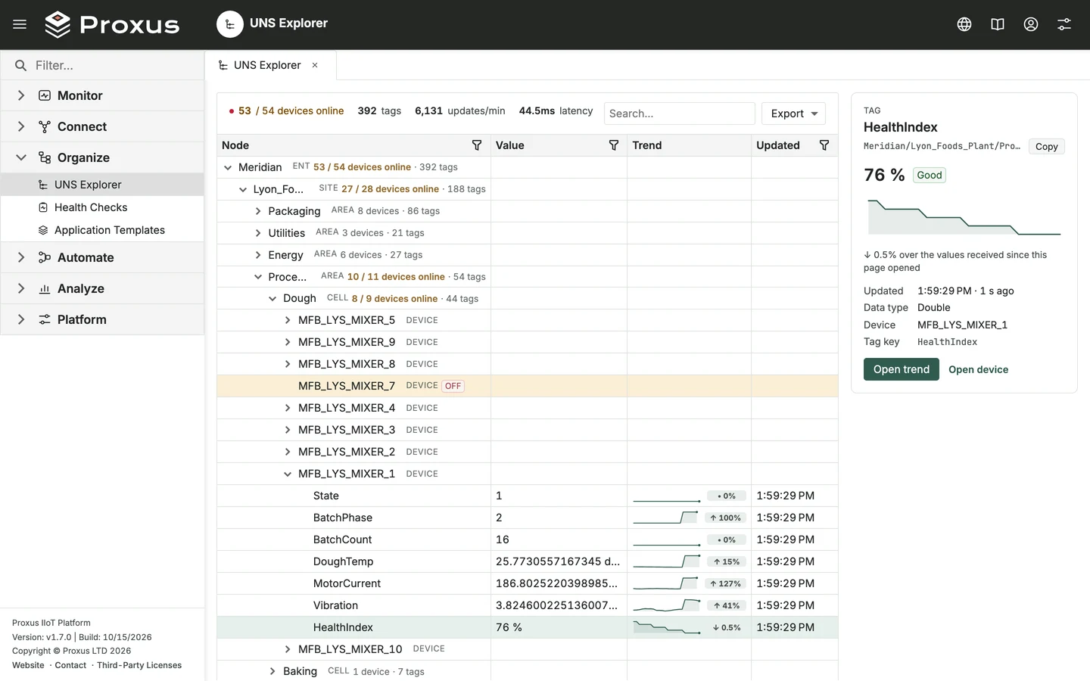This screenshot has width=1090, height=681.
Task: Expand the Connect menu section
Action: pyautogui.click(x=102, y=126)
